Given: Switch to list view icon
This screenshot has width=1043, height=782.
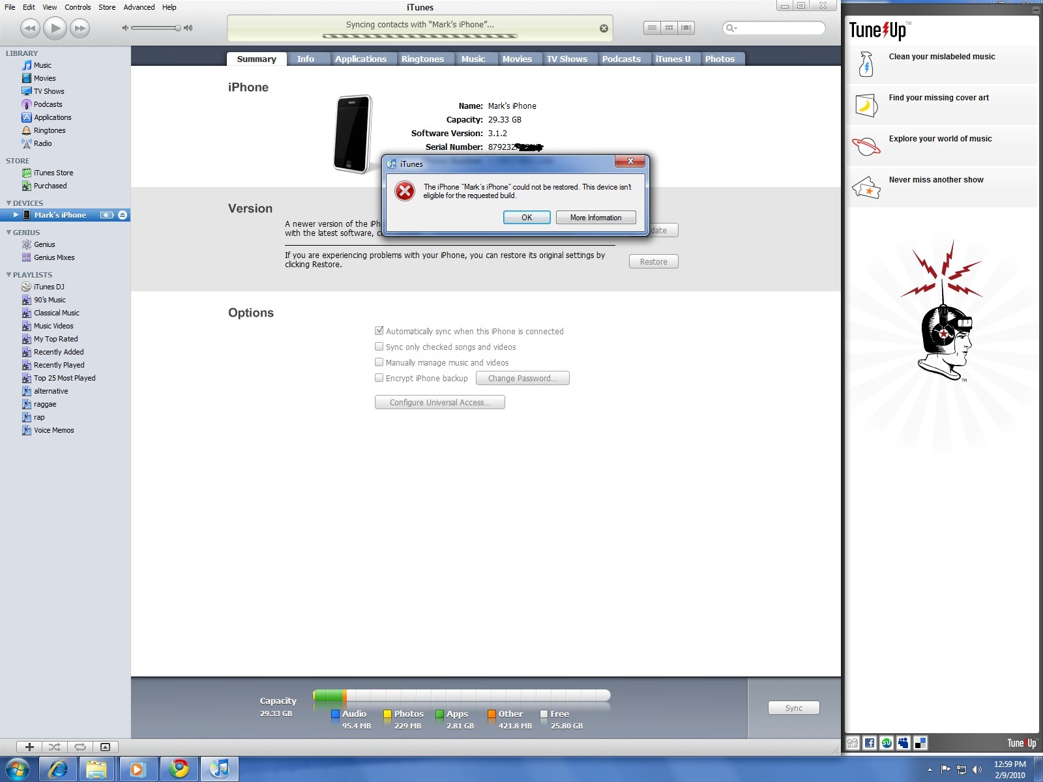Looking at the screenshot, I should point(652,28).
